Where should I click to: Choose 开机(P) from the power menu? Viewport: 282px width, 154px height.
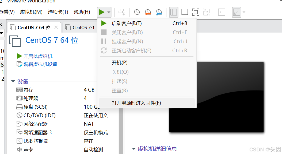click(147, 63)
